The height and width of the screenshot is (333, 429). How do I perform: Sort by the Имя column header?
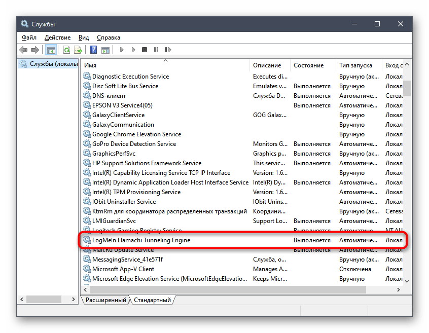click(x=165, y=65)
